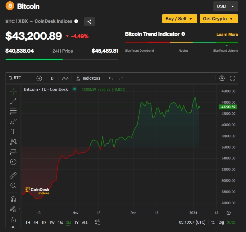
Task: Select the 3M time range
Action: coord(68,223)
